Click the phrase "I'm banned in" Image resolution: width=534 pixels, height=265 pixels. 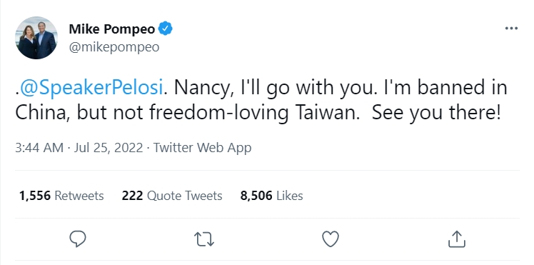(x=445, y=88)
